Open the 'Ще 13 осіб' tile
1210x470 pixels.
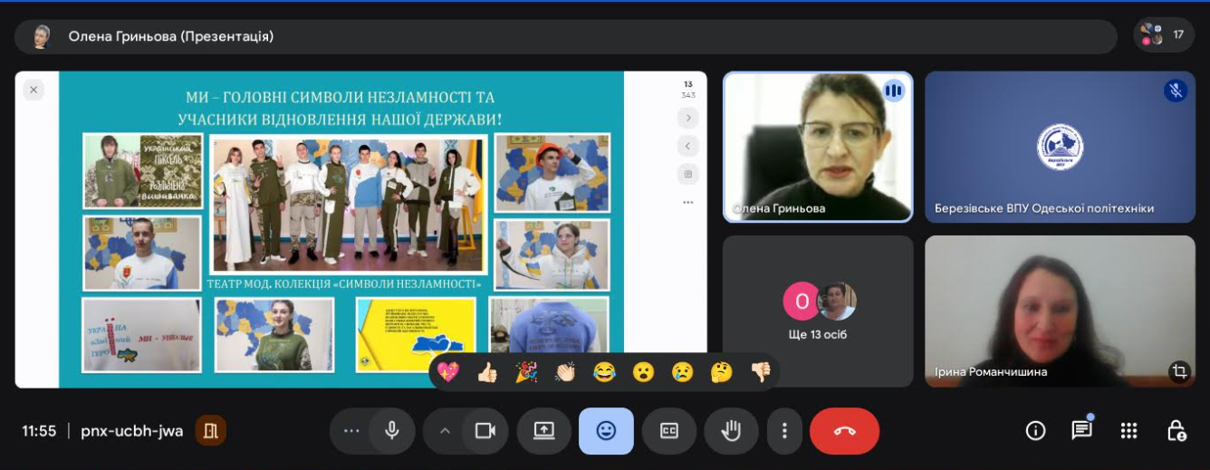[818, 311]
